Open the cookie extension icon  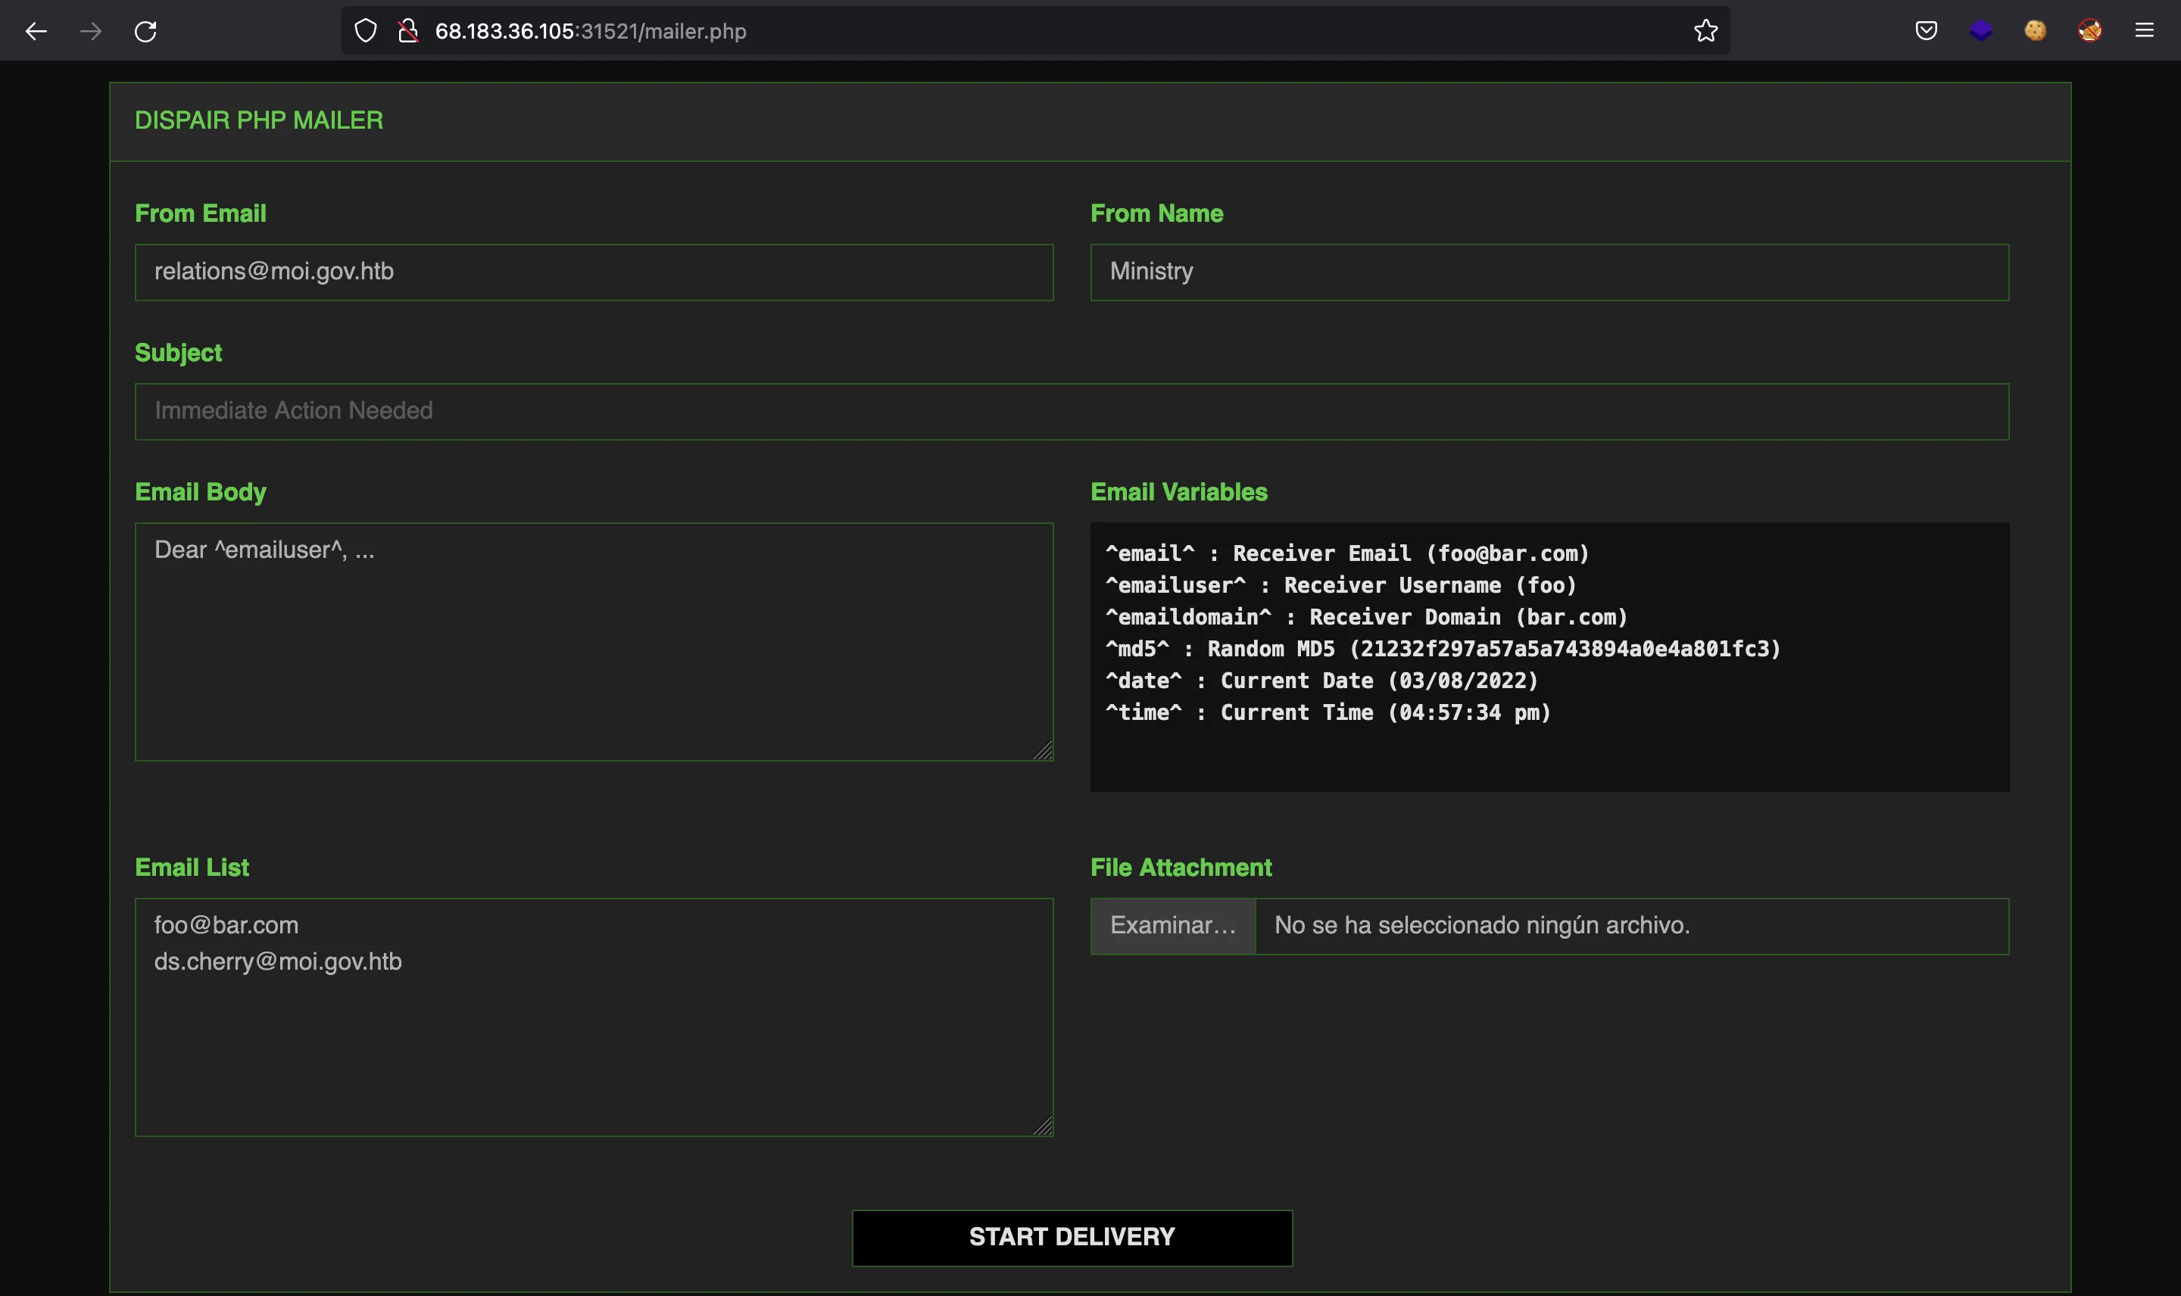pos(2035,30)
